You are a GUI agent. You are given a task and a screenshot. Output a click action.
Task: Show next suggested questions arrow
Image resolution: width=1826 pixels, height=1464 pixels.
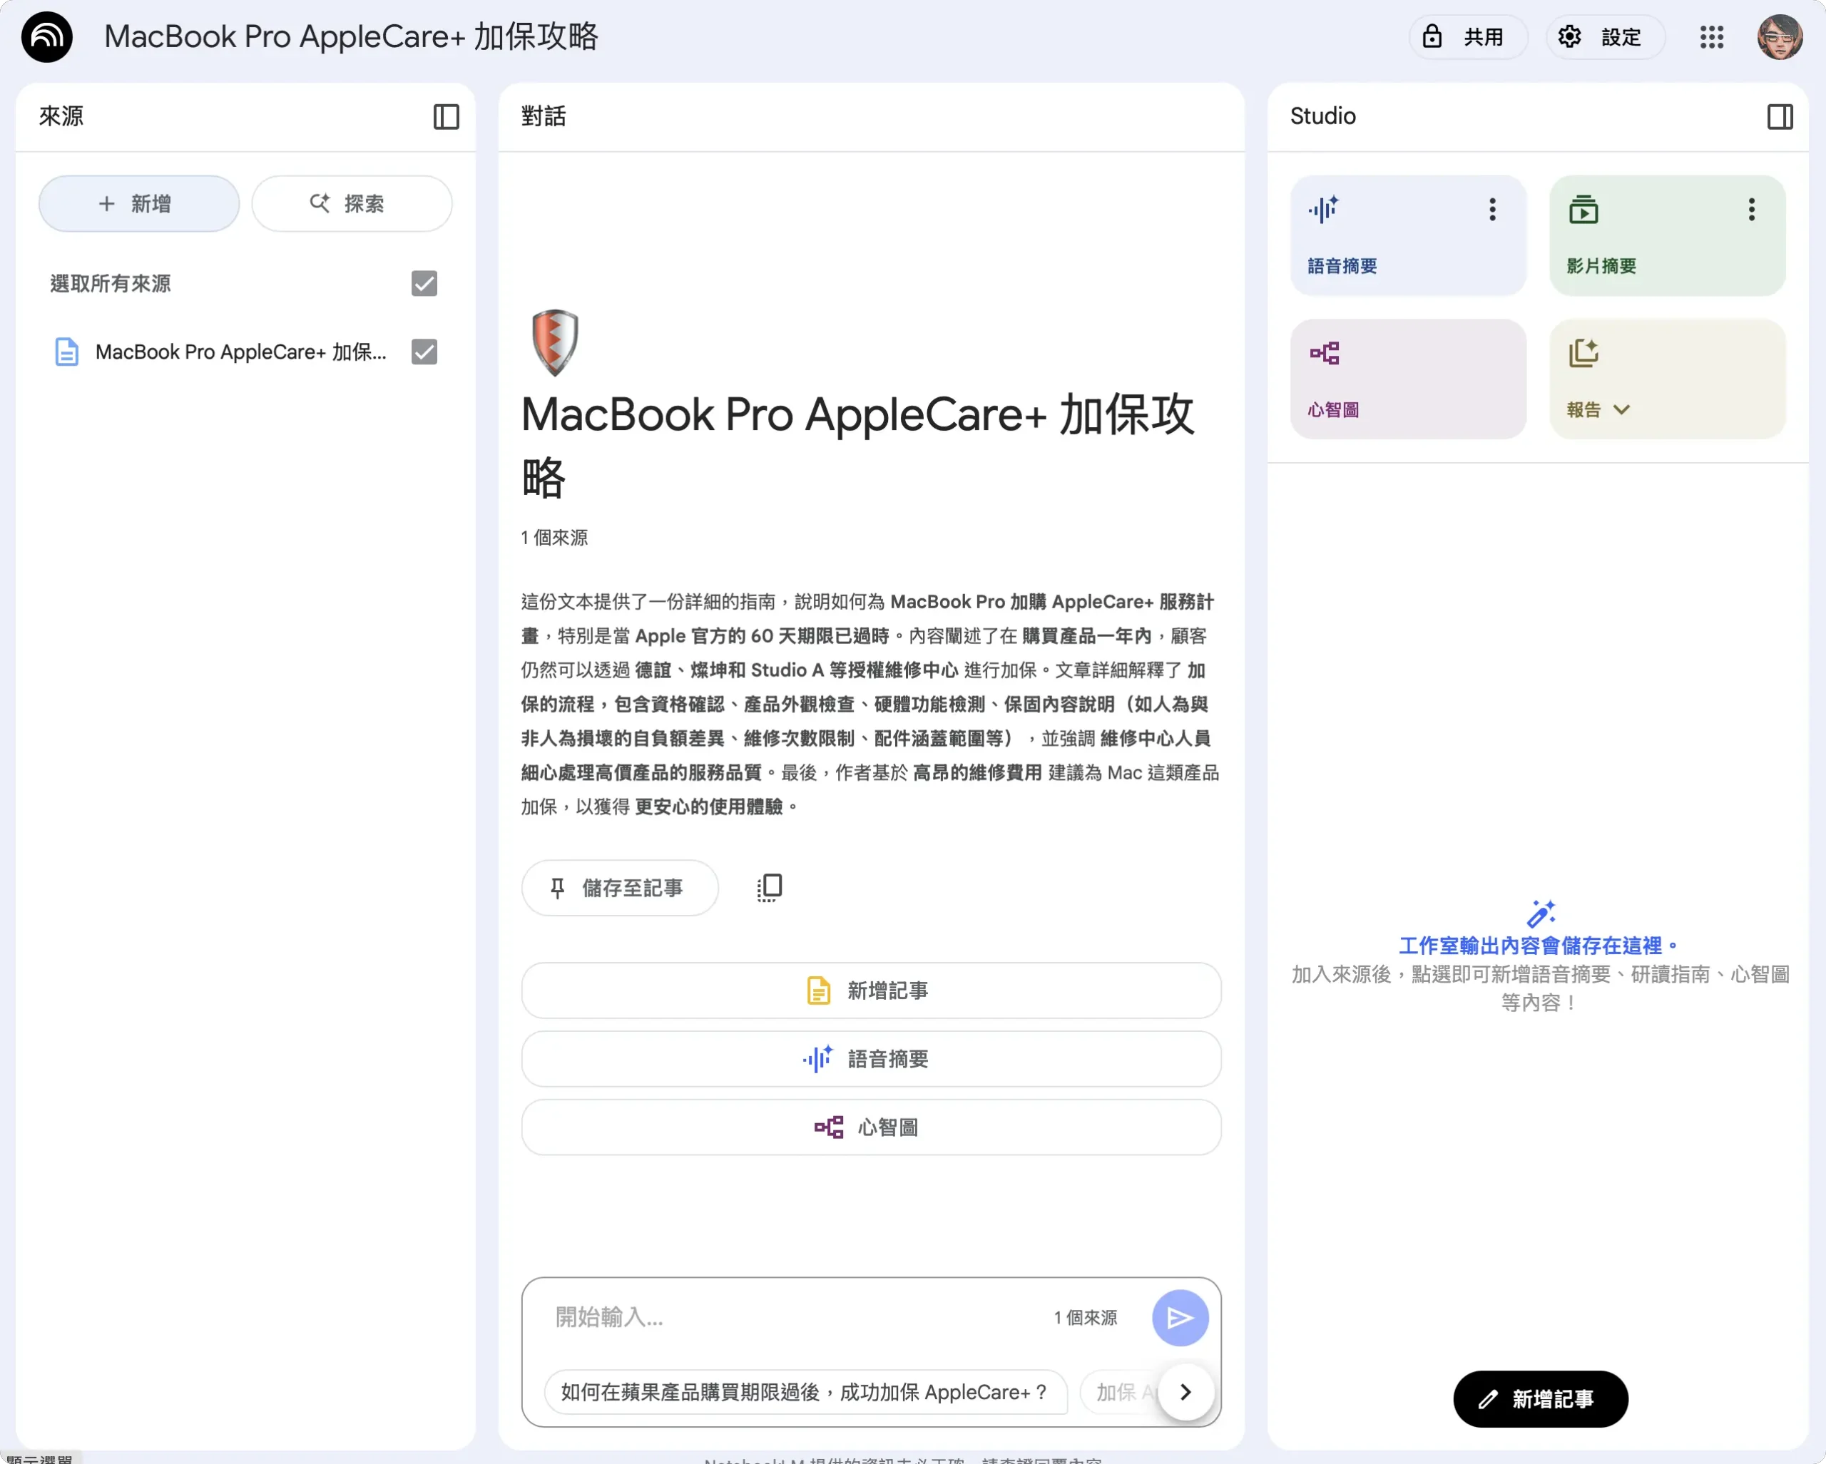pos(1185,1392)
